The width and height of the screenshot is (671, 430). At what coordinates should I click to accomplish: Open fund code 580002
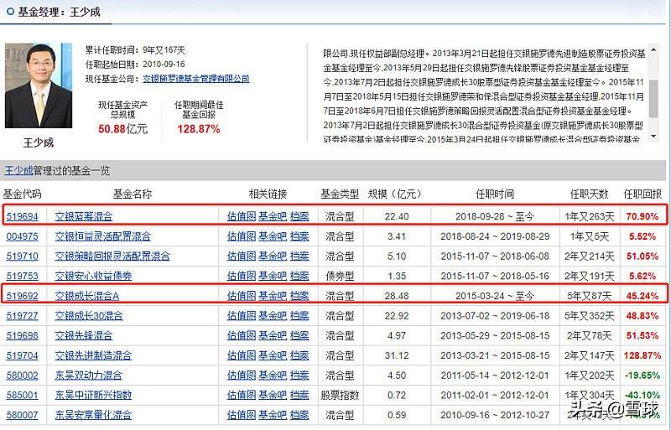click(23, 376)
